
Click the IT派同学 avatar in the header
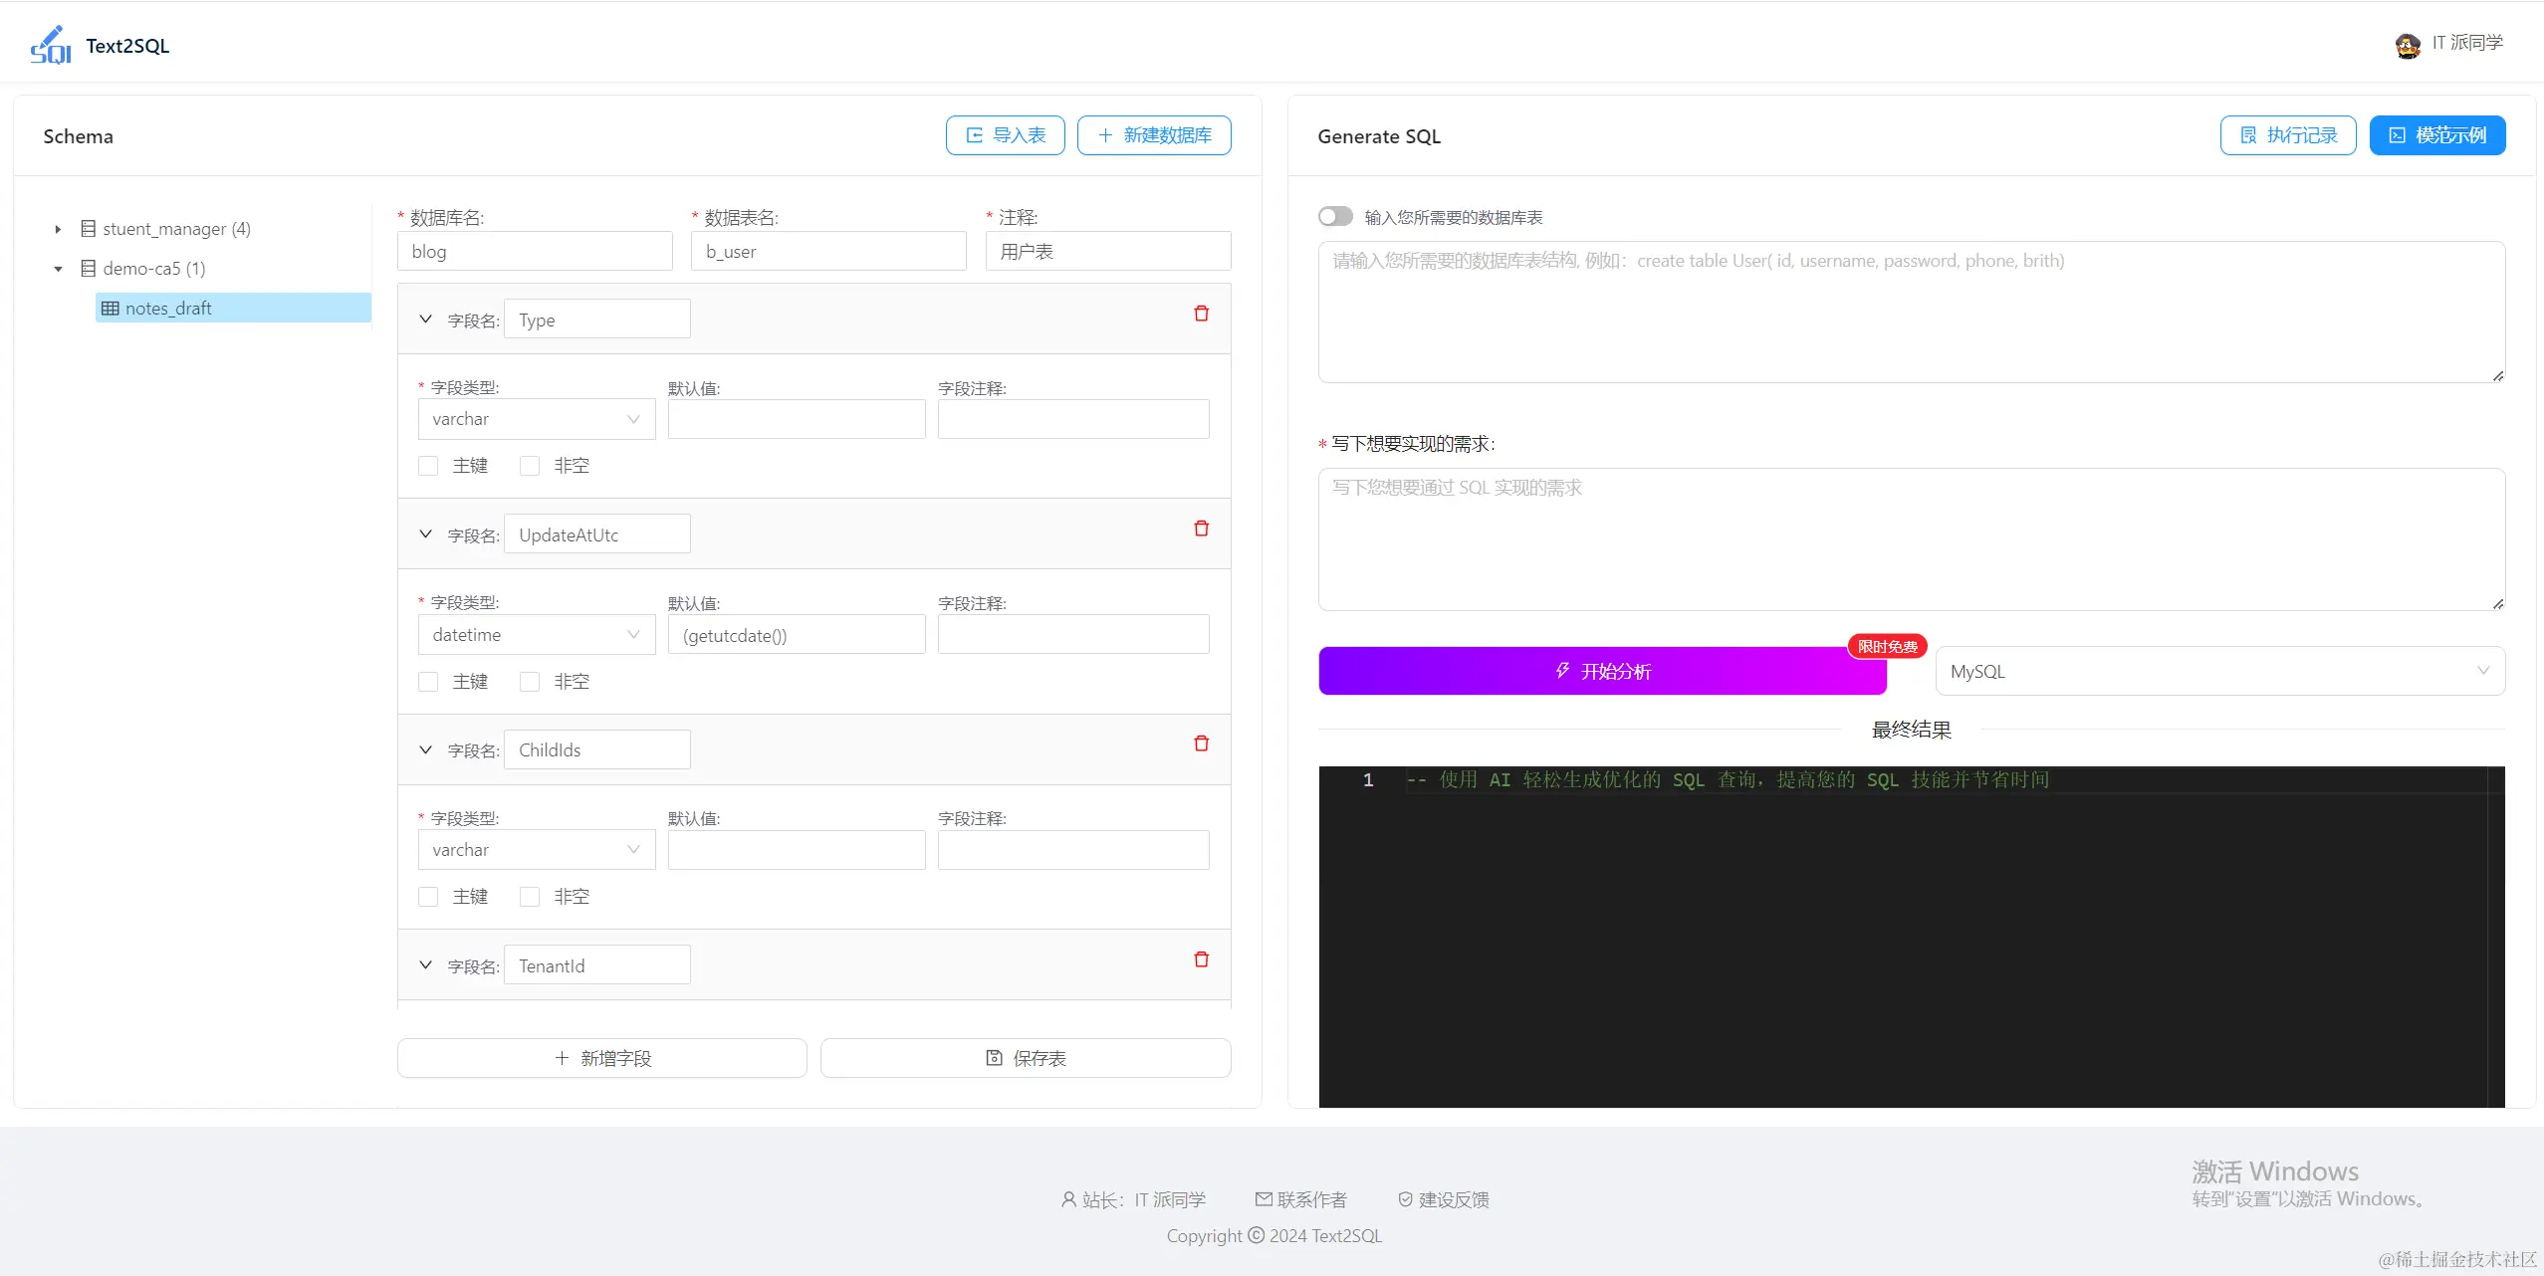click(x=2407, y=43)
